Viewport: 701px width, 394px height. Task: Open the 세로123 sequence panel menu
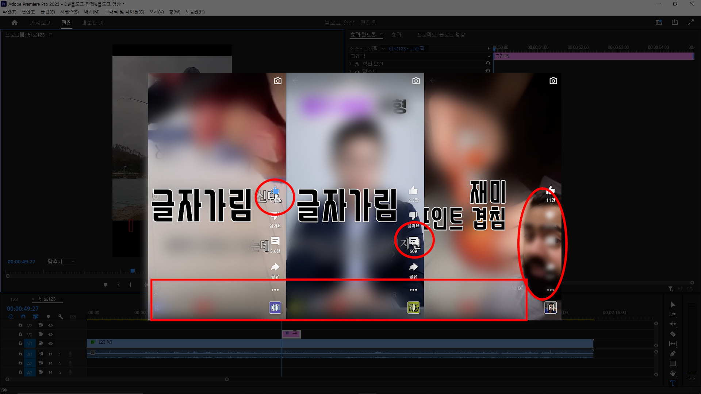(x=62, y=299)
